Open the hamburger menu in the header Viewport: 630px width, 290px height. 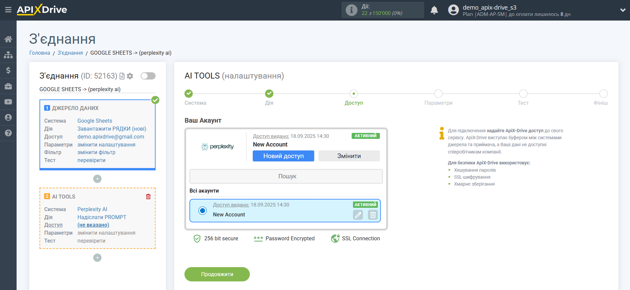pos(8,10)
